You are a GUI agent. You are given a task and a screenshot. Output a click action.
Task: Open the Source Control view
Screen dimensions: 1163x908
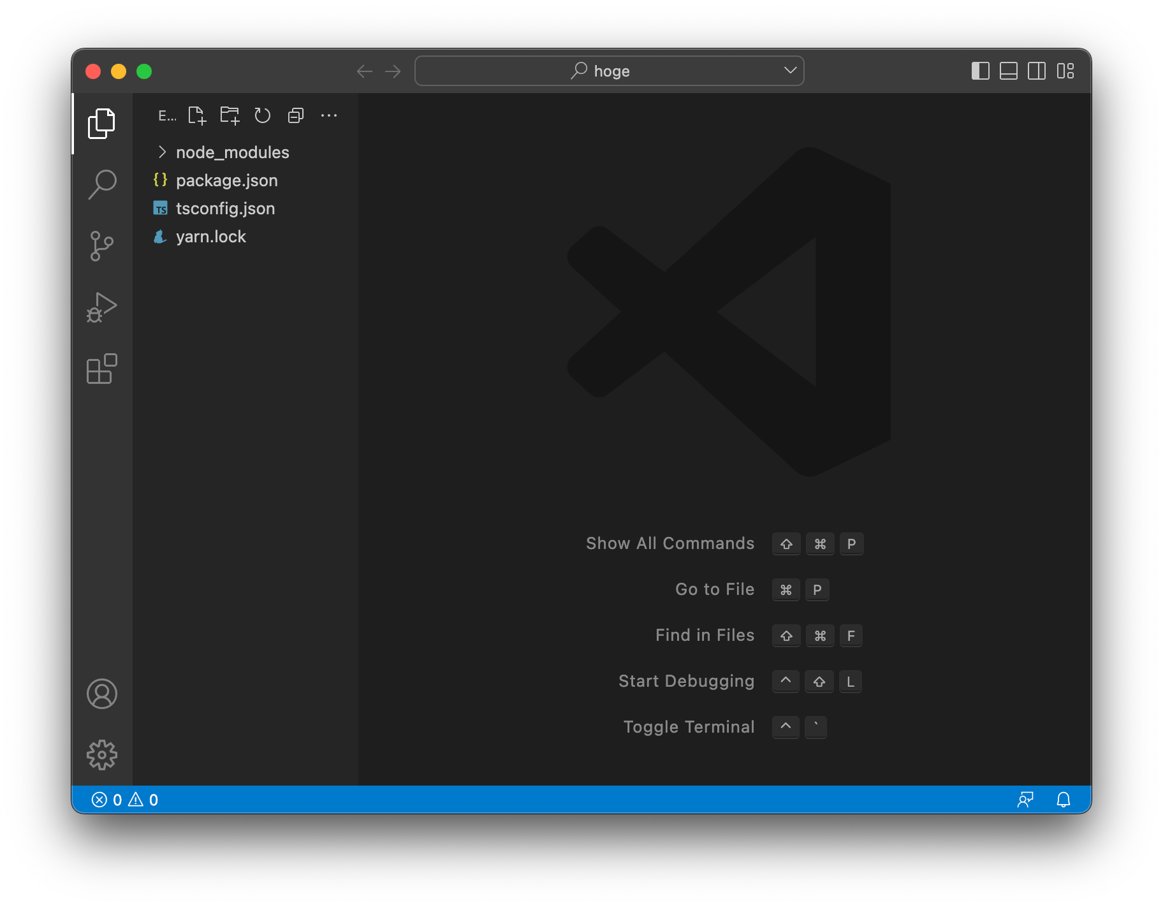pyautogui.click(x=101, y=246)
